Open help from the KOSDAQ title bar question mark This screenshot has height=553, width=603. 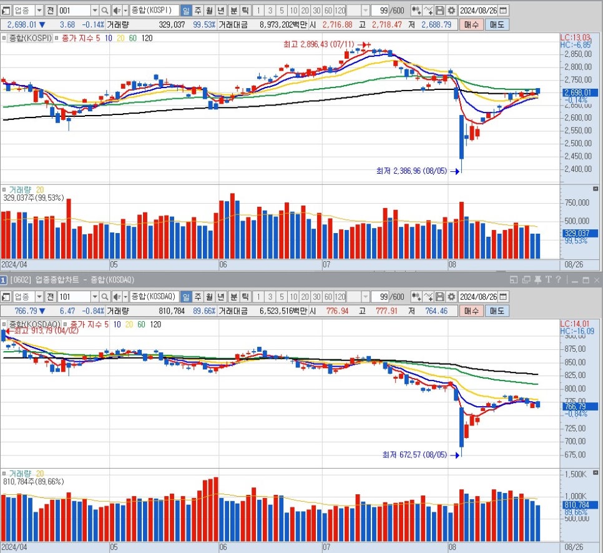559,280
